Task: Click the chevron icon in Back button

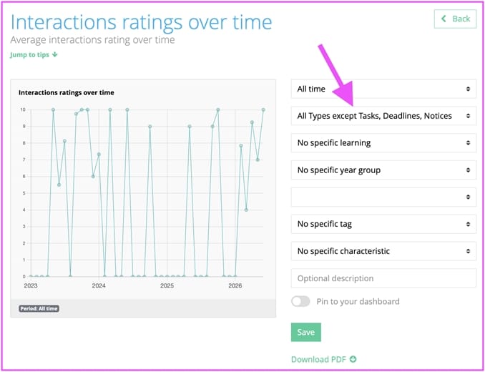Action: (444, 19)
